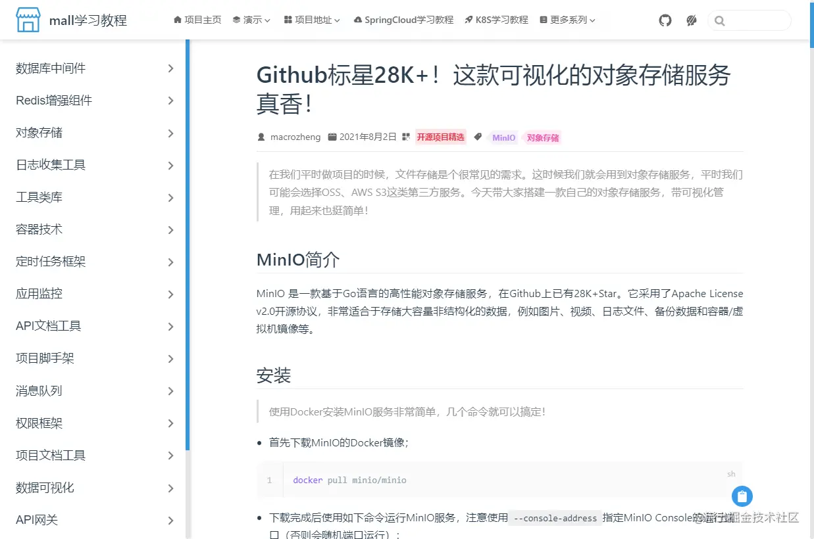Expand the 定时任务框架 sidebar section
Image resolution: width=814 pixels, height=539 pixels.
(x=95, y=262)
